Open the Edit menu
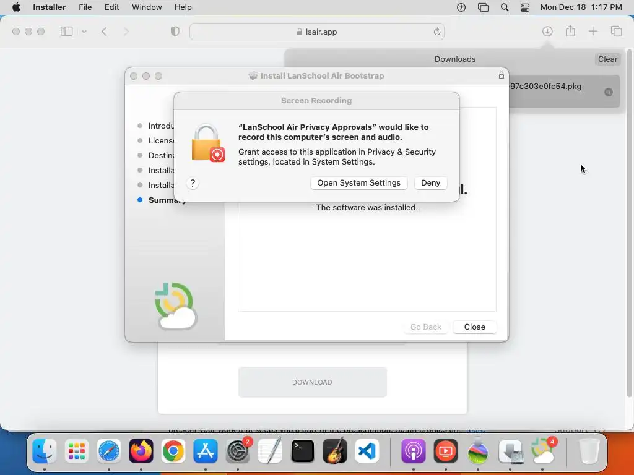 tap(111, 7)
